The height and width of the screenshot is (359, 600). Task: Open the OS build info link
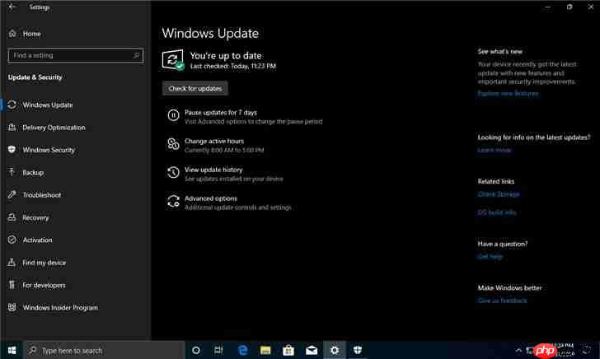pyautogui.click(x=497, y=212)
